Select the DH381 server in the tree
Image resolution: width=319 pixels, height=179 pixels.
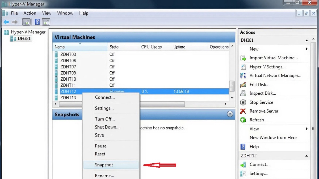pos(20,39)
